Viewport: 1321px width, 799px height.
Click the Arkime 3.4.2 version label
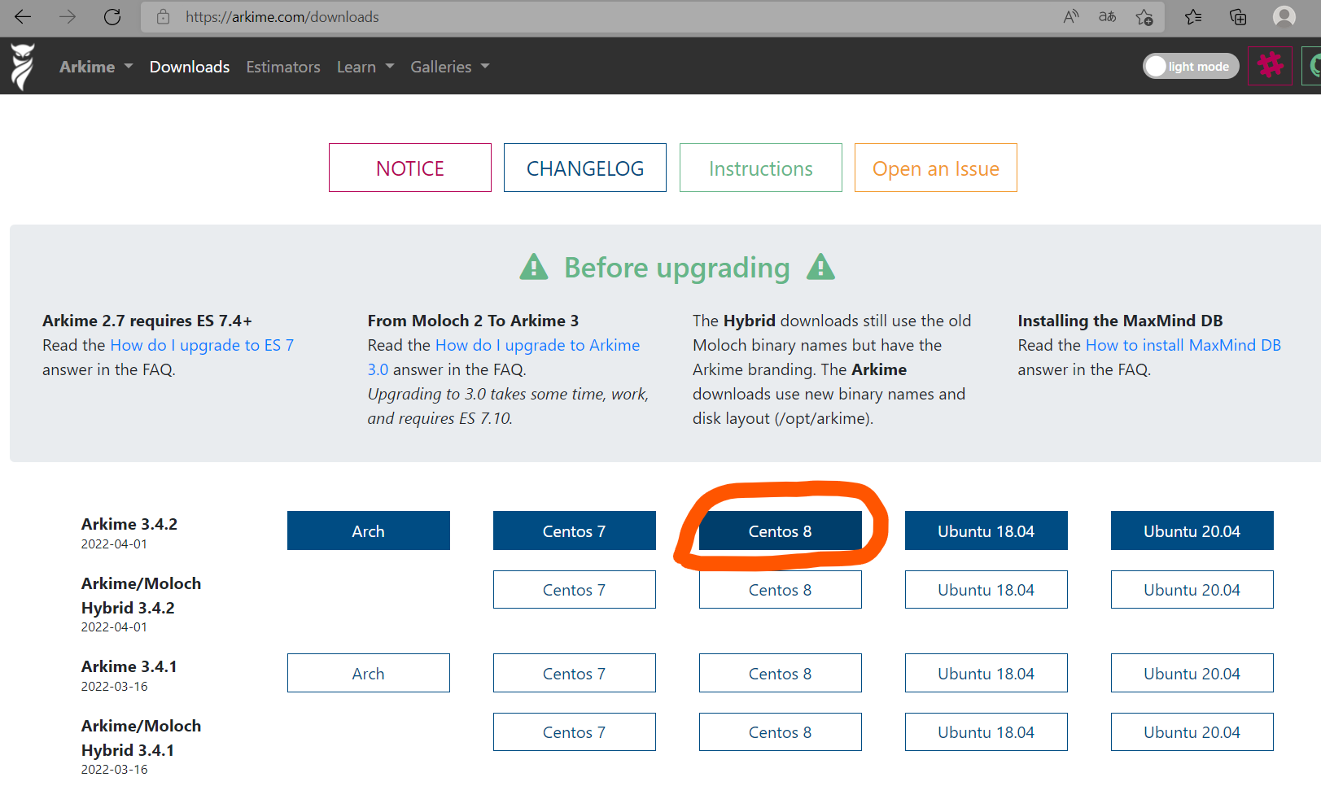click(129, 524)
